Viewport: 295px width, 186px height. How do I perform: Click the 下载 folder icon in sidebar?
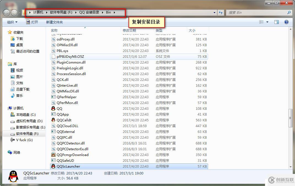click(13, 39)
